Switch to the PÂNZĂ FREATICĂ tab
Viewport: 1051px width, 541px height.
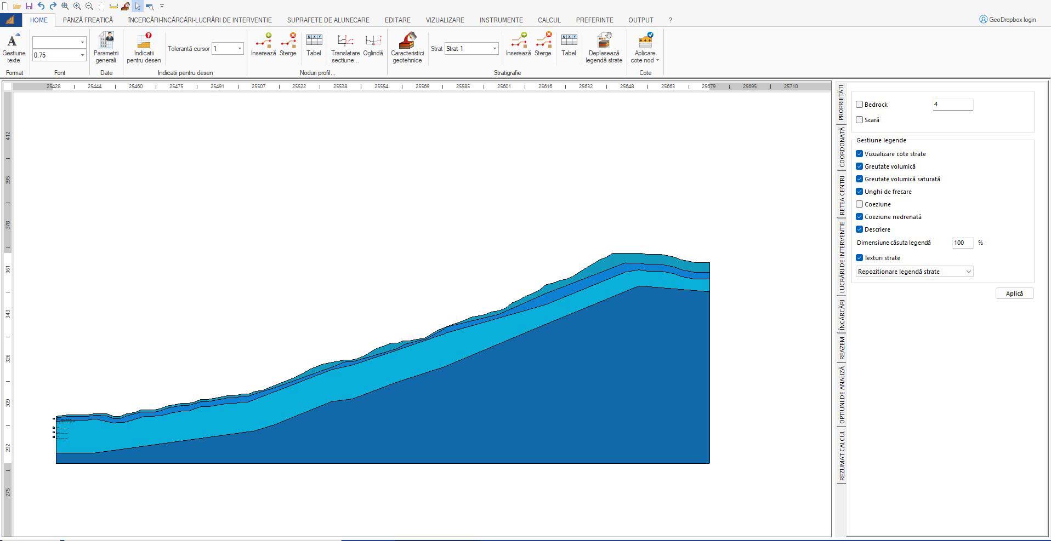click(88, 20)
